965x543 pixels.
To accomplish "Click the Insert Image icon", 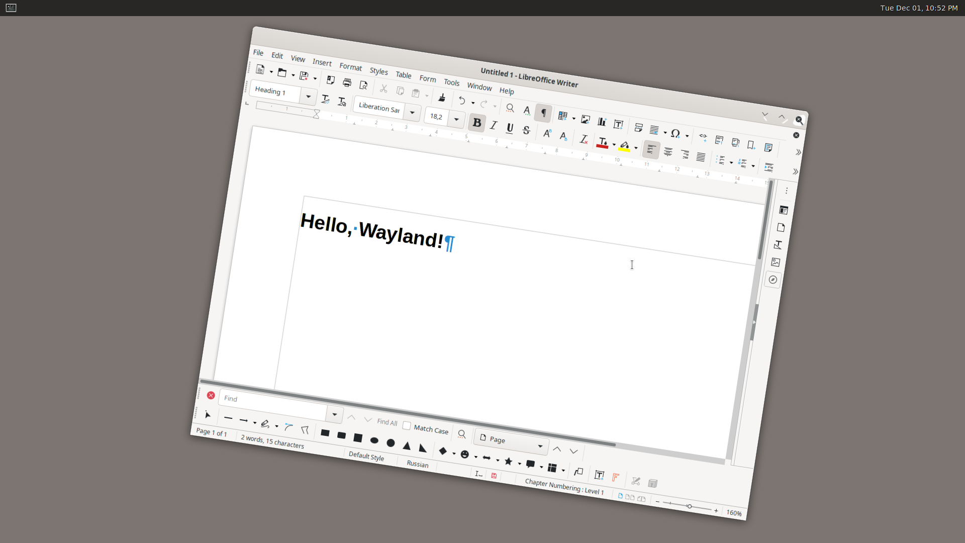I will coord(586,119).
